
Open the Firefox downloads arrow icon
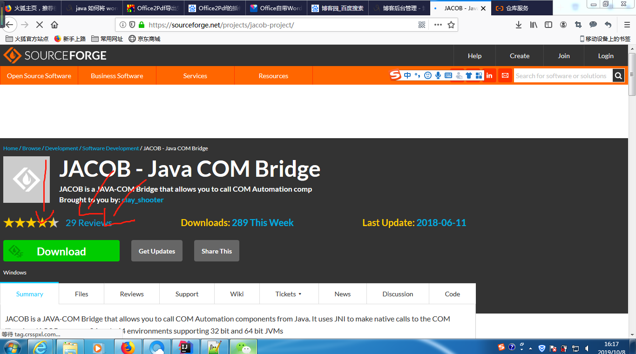click(519, 25)
